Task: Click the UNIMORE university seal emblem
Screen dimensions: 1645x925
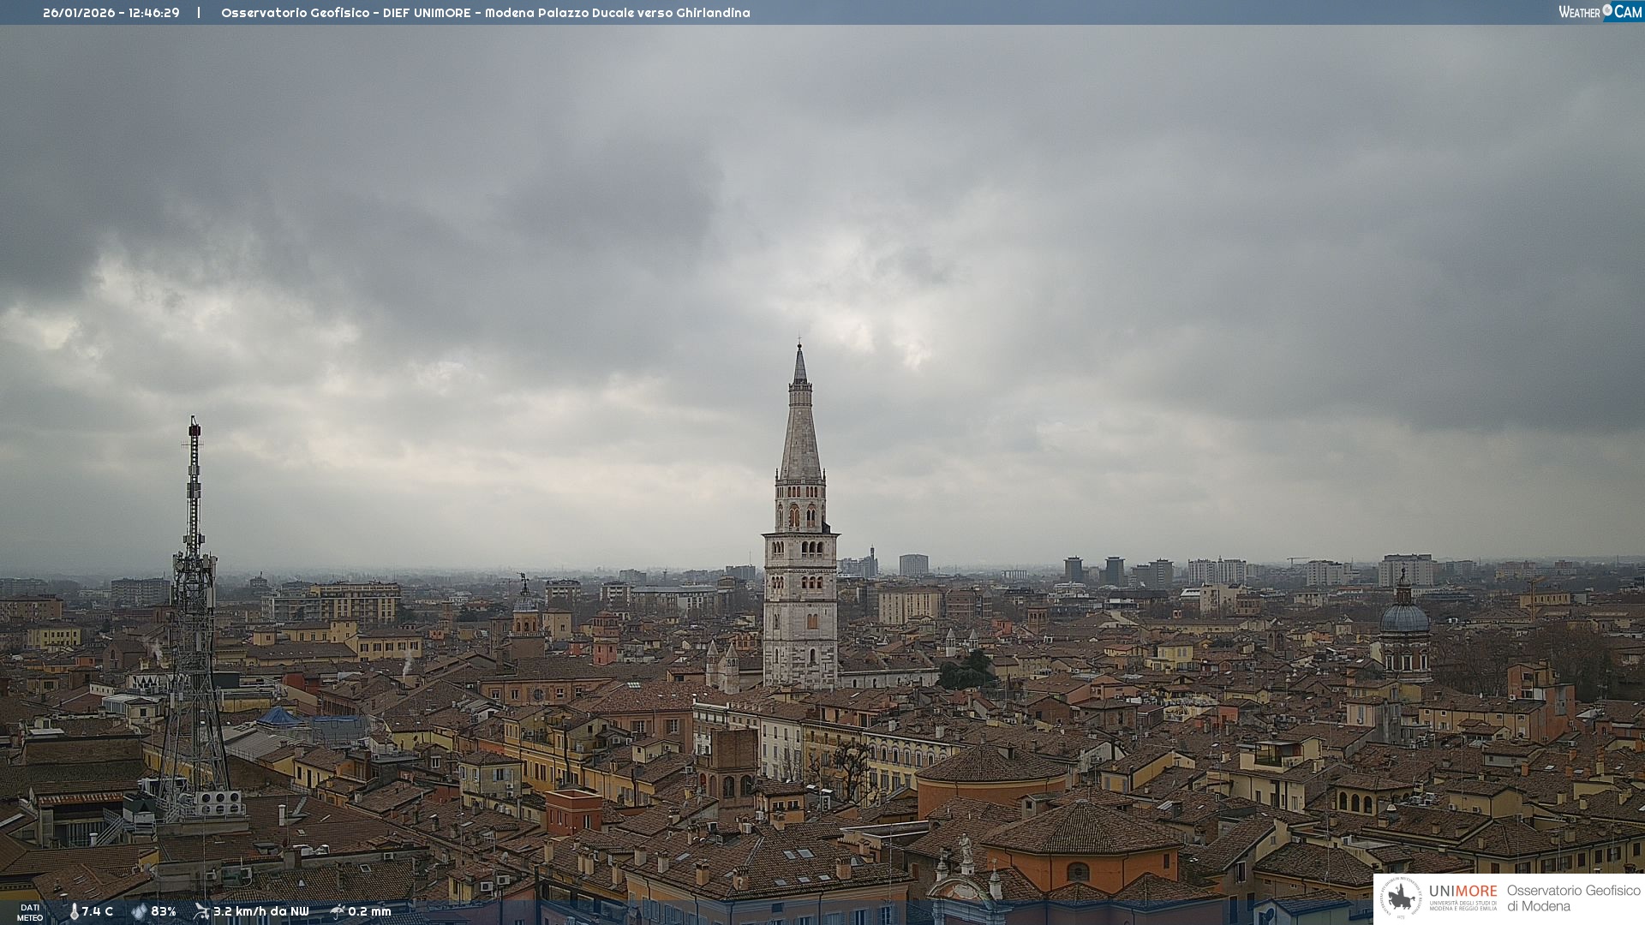Action: click(1401, 898)
